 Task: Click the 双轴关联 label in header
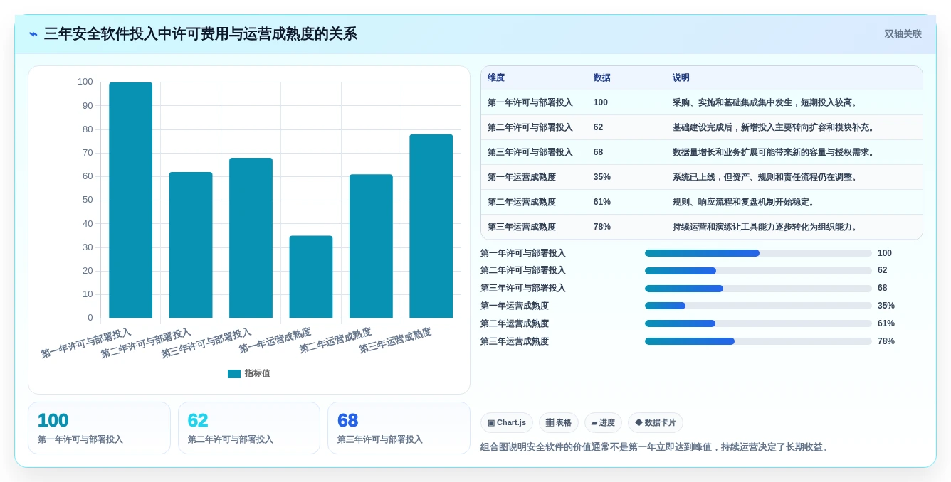pyautogui.click(x=903, y=34)
